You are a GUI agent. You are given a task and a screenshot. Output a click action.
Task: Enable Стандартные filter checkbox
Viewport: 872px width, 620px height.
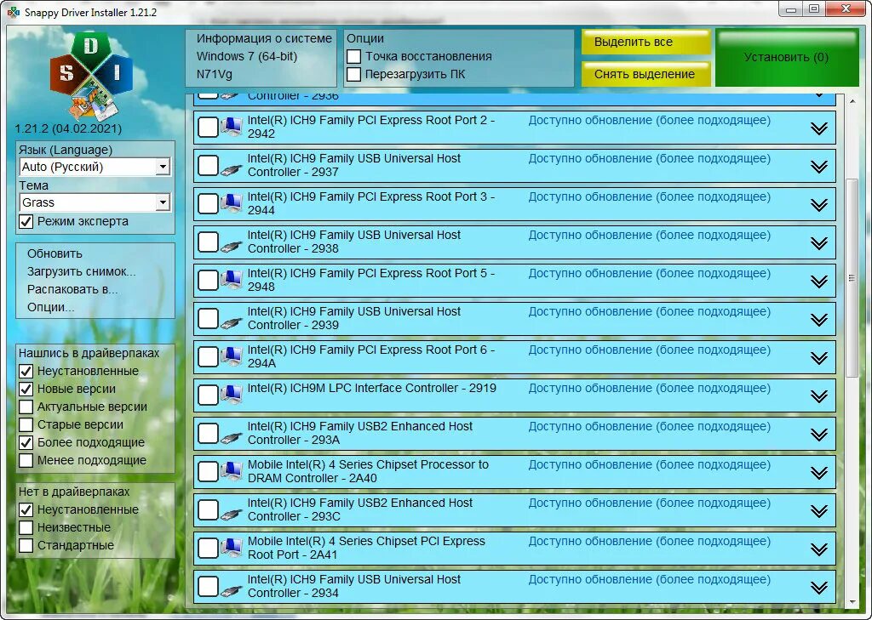pyautogui.click(x=26, y=545)
